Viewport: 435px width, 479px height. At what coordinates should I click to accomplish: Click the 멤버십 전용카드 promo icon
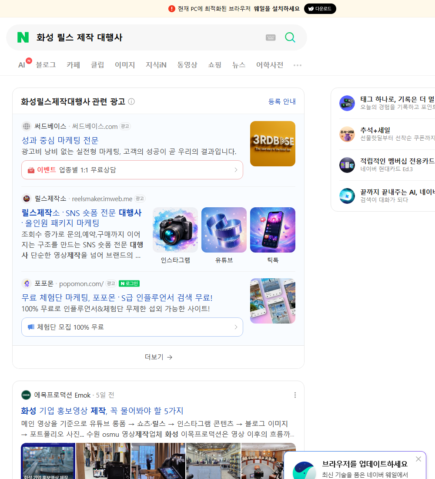(x=347, y=165)
